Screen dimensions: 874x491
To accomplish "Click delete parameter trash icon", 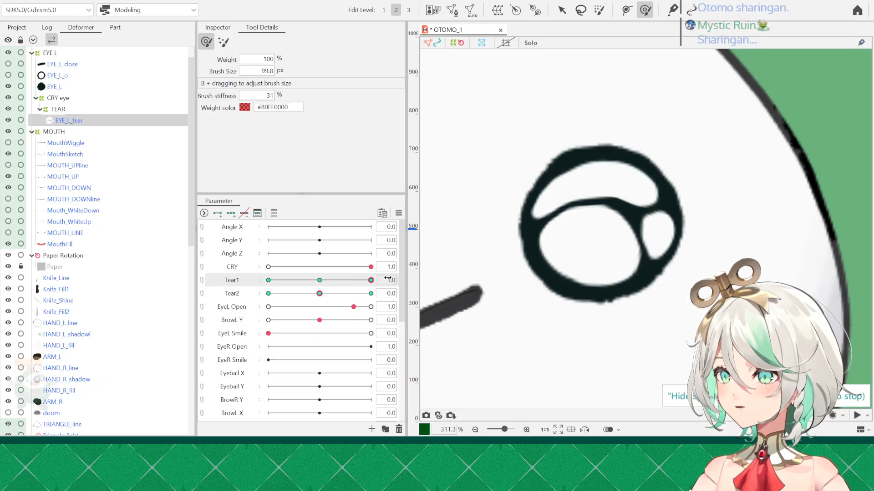I will (x=399, y=429).
